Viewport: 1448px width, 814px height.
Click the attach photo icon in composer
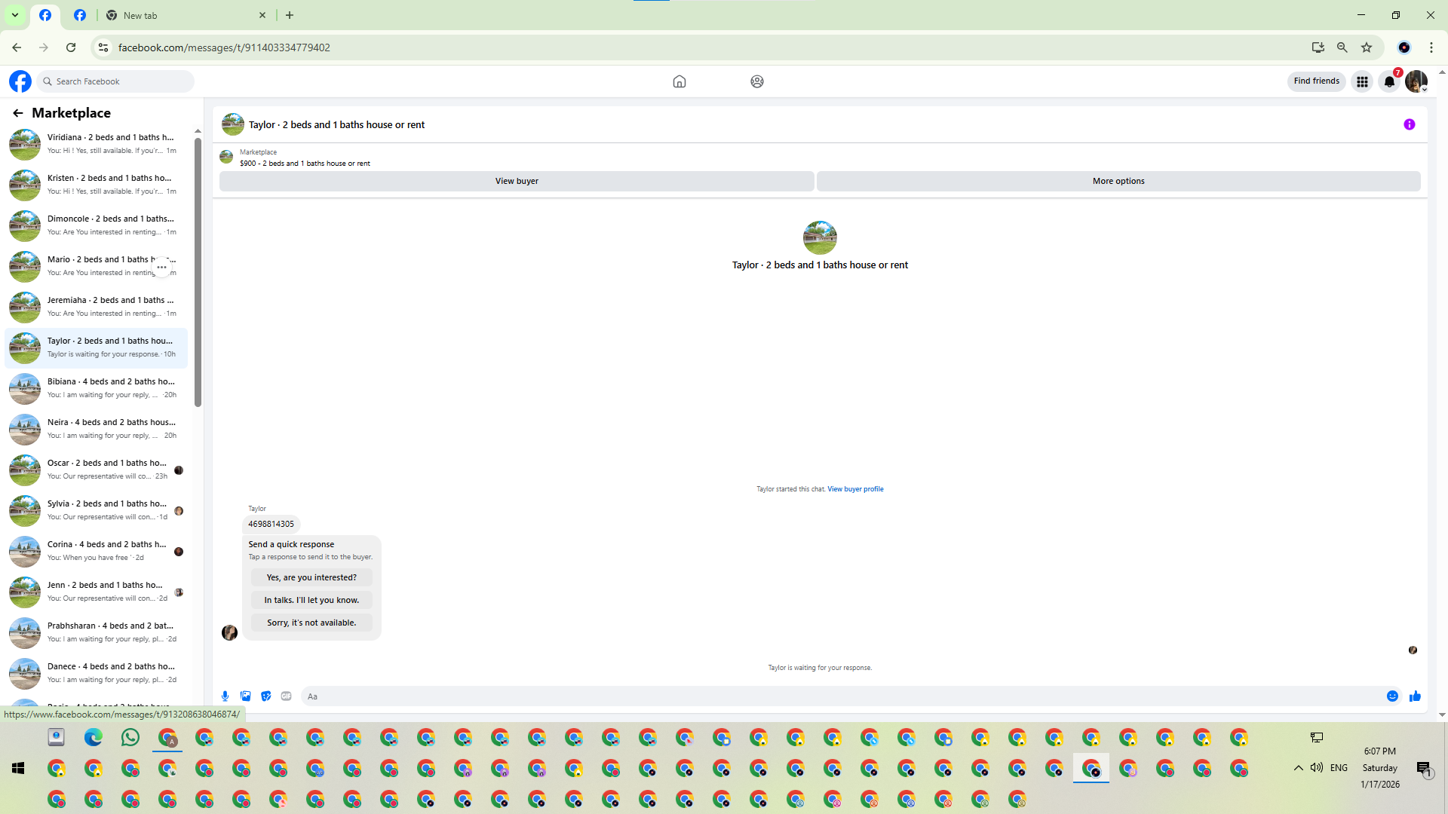245,696
